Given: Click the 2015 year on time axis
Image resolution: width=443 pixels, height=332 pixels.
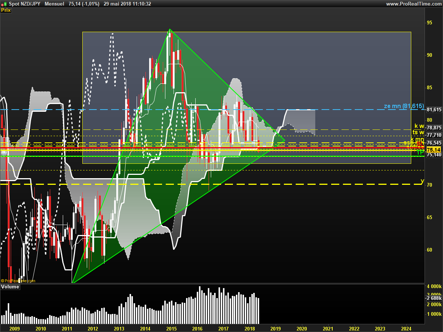Looking at the screenshot, I should point(171,329).
